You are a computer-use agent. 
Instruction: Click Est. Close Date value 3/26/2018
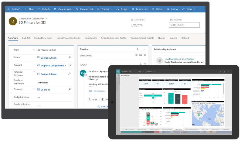(137, 25)
